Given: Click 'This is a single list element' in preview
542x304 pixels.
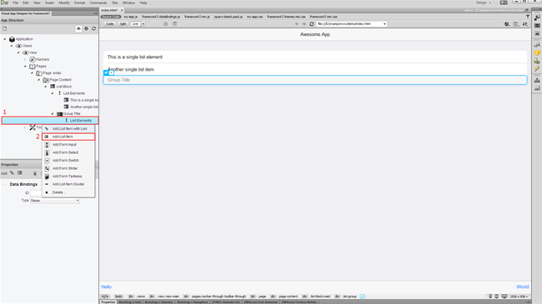Looking at the screenshot, I should point(135,57).
